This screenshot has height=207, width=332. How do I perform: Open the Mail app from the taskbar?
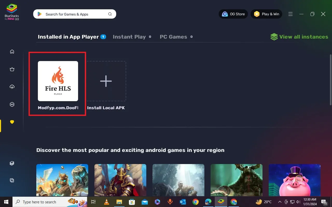[x=144, y=202]
